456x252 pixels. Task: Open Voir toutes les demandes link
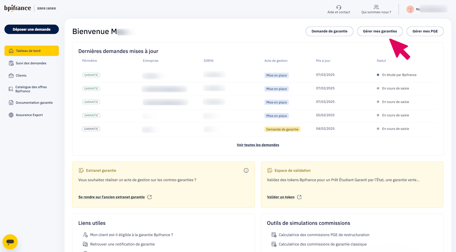click(258, 145)
